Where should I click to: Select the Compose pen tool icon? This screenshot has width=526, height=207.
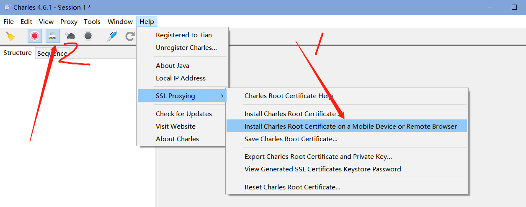(112, 36)
